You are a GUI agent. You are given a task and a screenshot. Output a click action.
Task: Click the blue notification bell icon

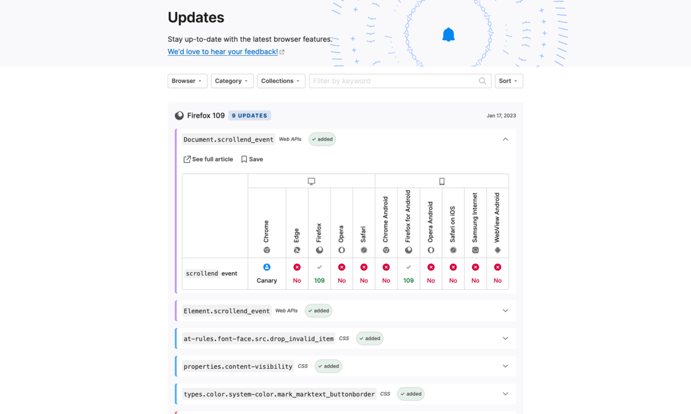[x=448, y=34]
